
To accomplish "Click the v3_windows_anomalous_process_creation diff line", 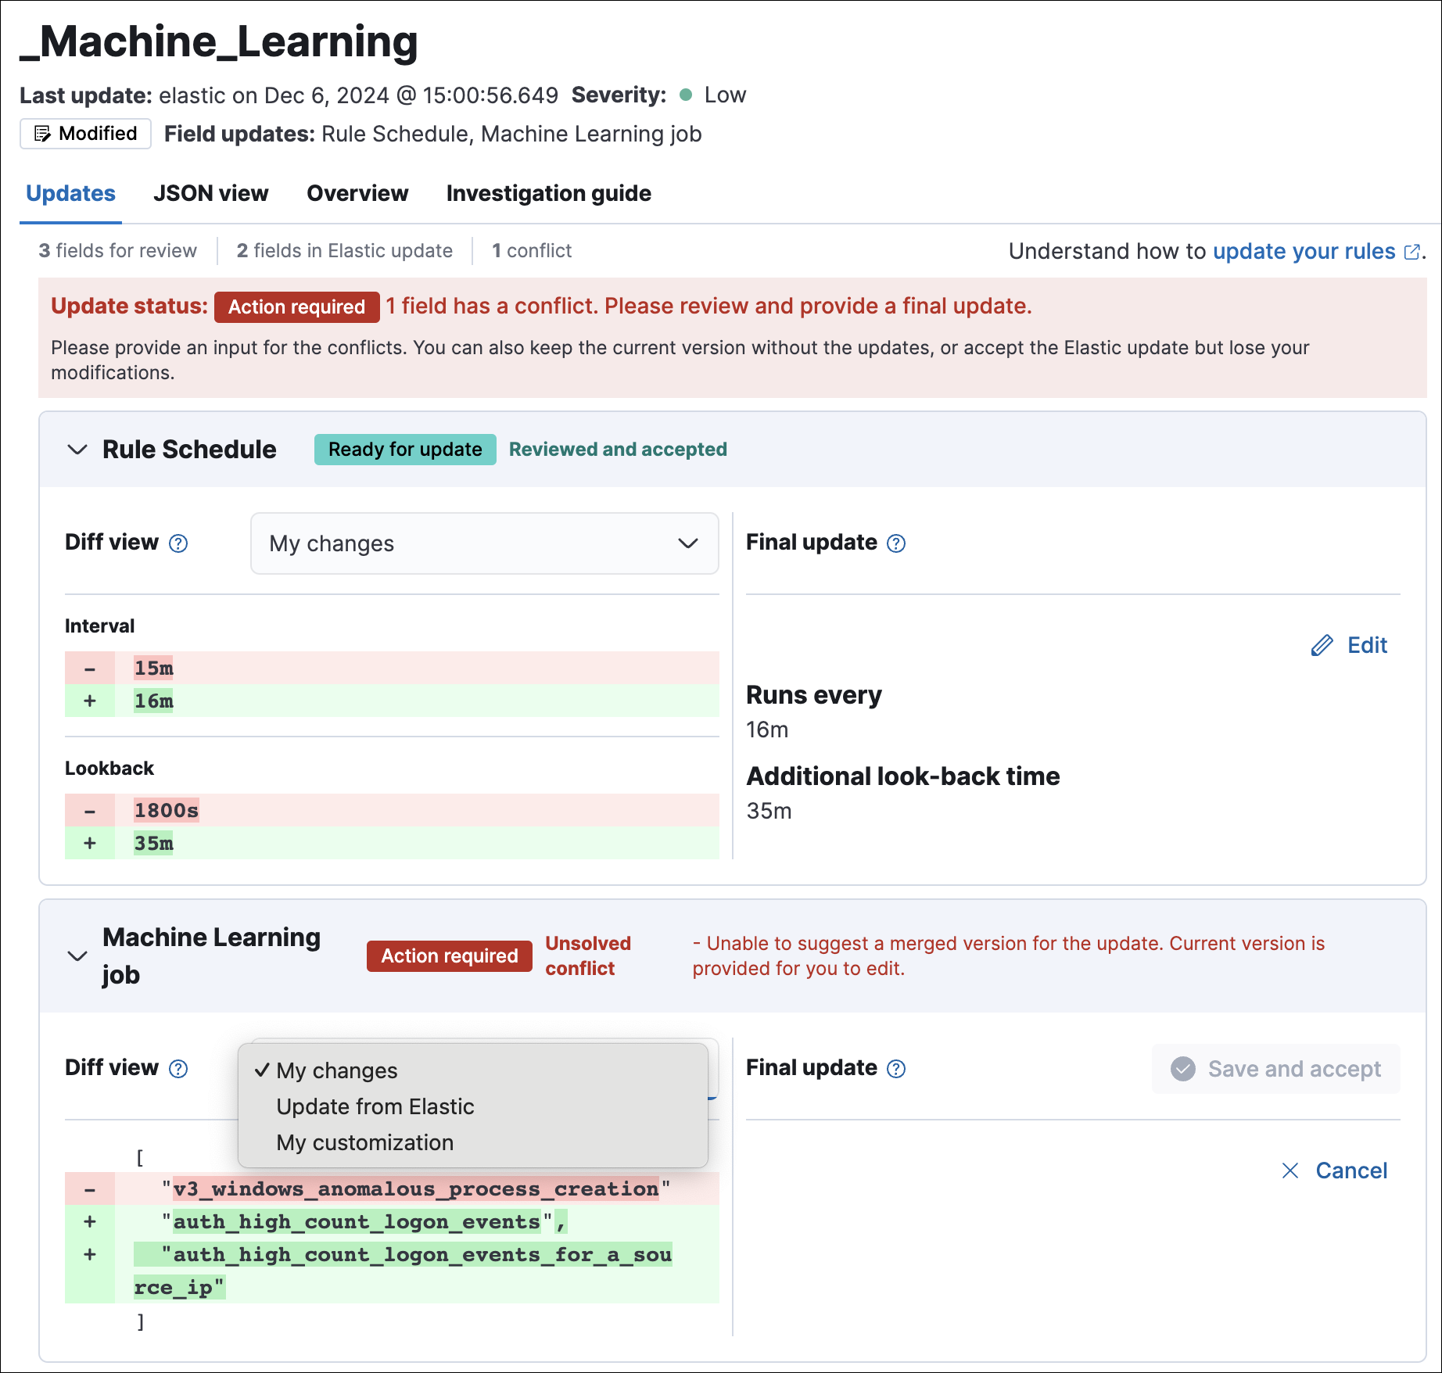I will click(392, 1188).
